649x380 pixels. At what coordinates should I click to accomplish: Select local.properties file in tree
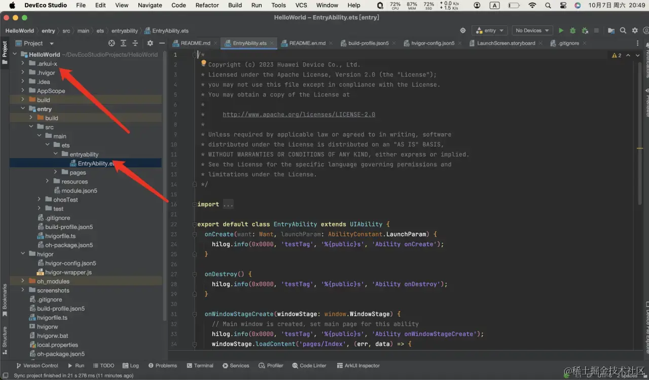point(57,345)
